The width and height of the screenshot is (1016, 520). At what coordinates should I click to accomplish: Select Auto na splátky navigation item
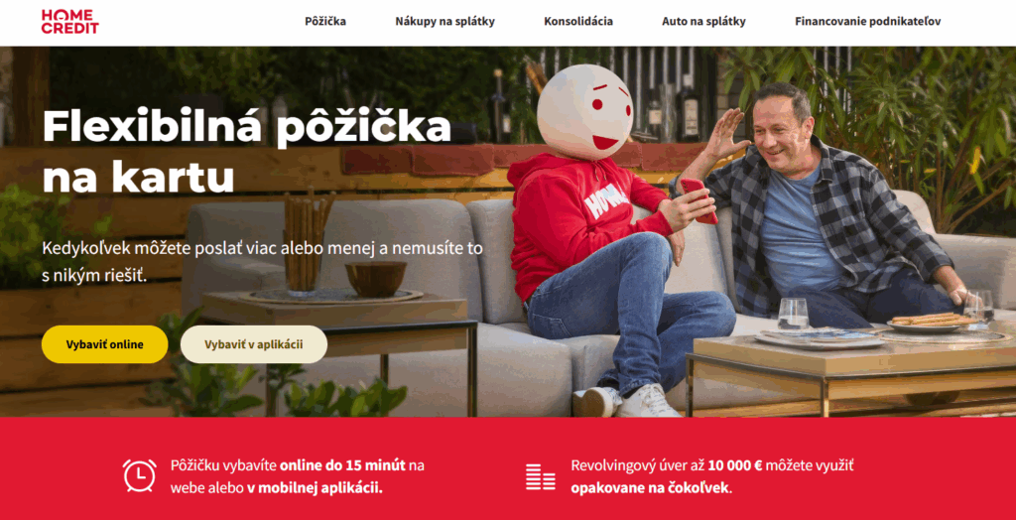(x=703, y=22)
